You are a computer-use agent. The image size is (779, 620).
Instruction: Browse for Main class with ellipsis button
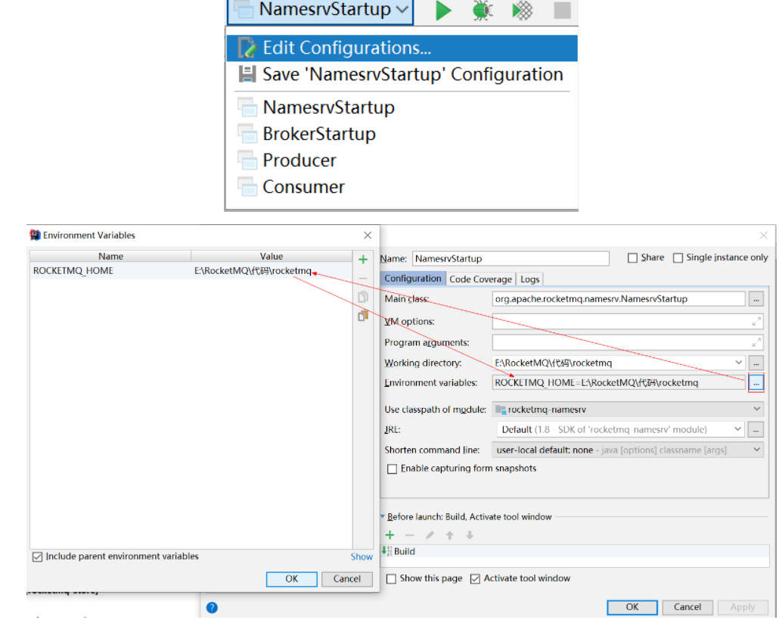[756, 299]
